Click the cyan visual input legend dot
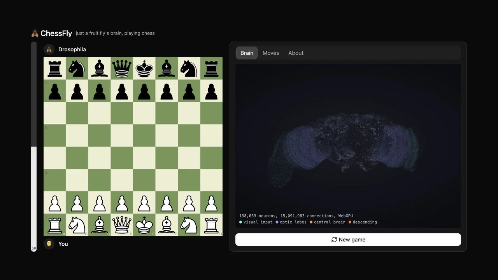 pos(240,222)
